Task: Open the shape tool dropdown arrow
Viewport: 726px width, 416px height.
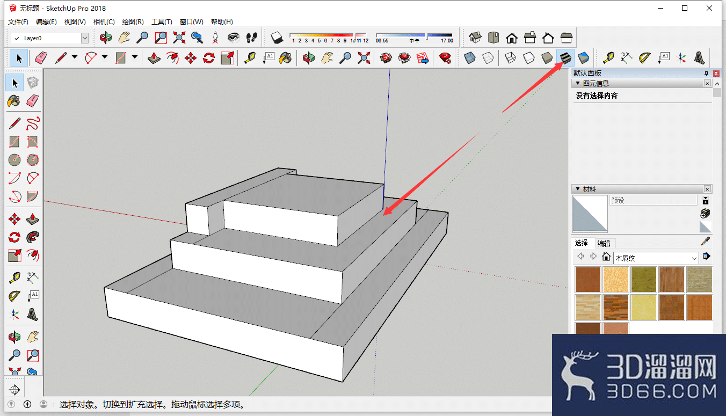Action: tap(135, 57)
